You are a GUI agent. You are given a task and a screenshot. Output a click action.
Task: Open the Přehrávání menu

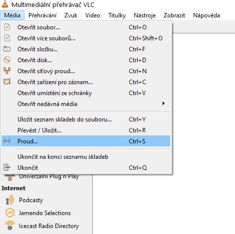click(42, 15)
